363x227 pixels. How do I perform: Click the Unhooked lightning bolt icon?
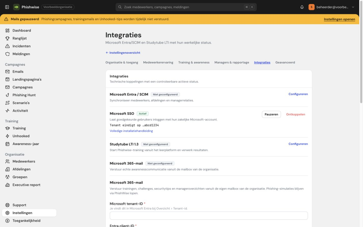(7, 136)
